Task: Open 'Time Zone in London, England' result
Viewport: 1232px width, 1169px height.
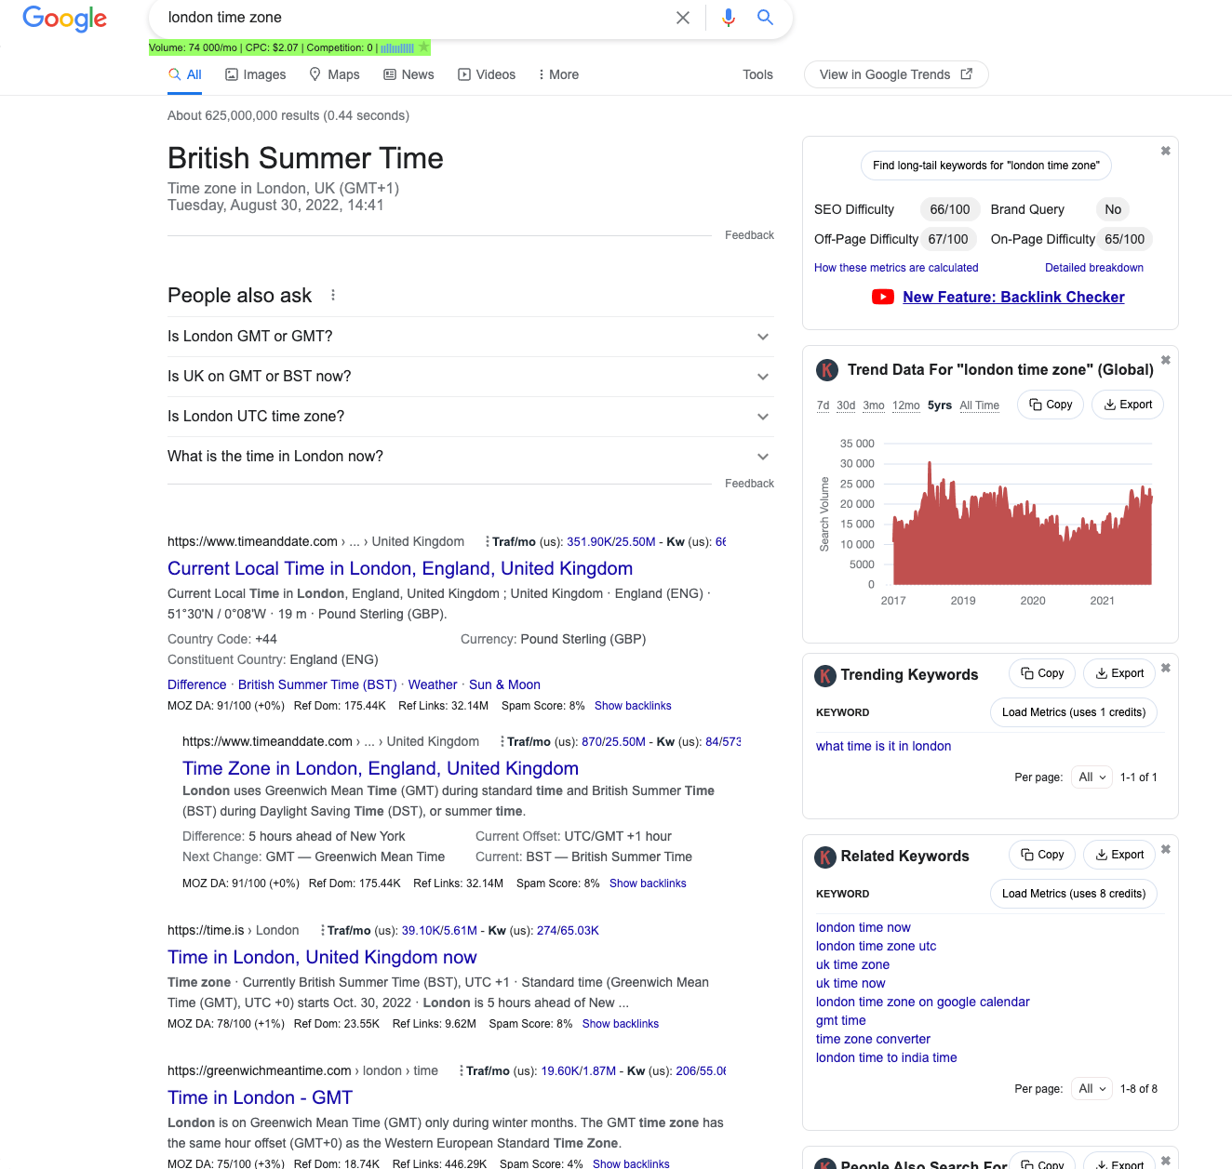Action: [381, 768]
